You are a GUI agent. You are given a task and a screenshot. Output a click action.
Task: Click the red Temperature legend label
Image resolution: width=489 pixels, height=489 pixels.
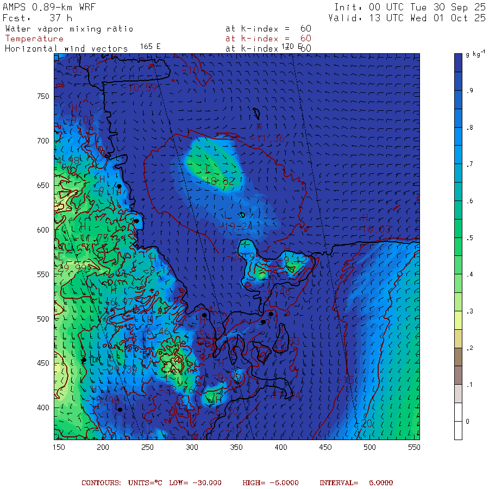point(34,39)
